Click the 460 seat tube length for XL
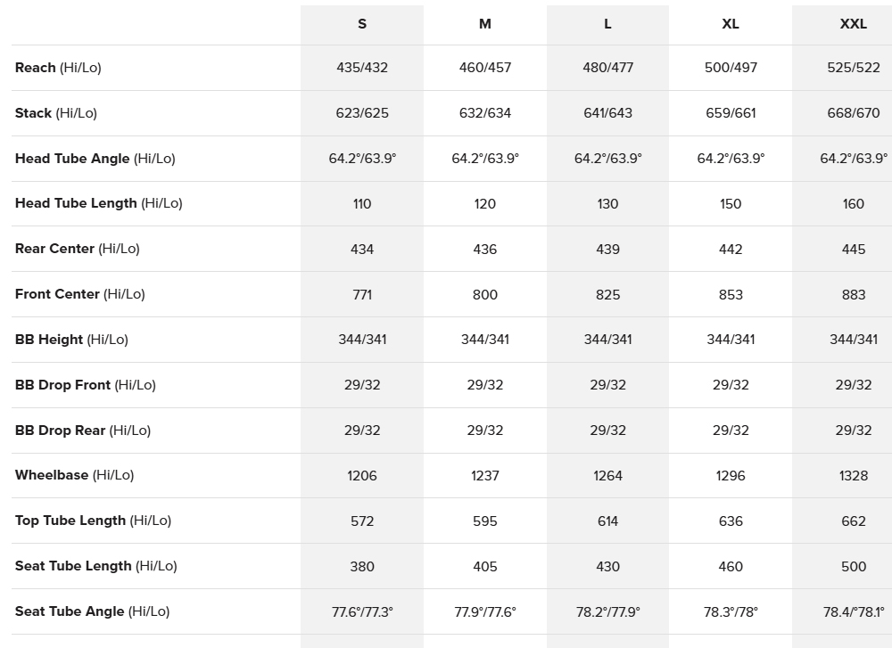Image resolution: width=892 pixels, height=648 pixels. pyautogui.click(x=731, y=566)
